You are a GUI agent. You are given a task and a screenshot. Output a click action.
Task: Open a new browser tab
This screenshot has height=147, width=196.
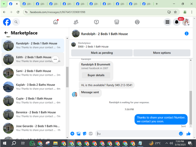pos(157,4)
